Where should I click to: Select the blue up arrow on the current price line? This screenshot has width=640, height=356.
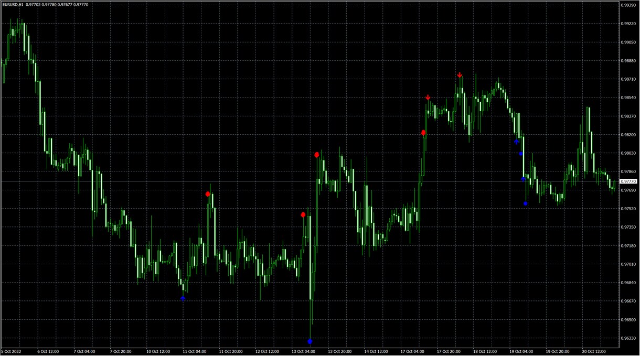(x=523, y=179)
